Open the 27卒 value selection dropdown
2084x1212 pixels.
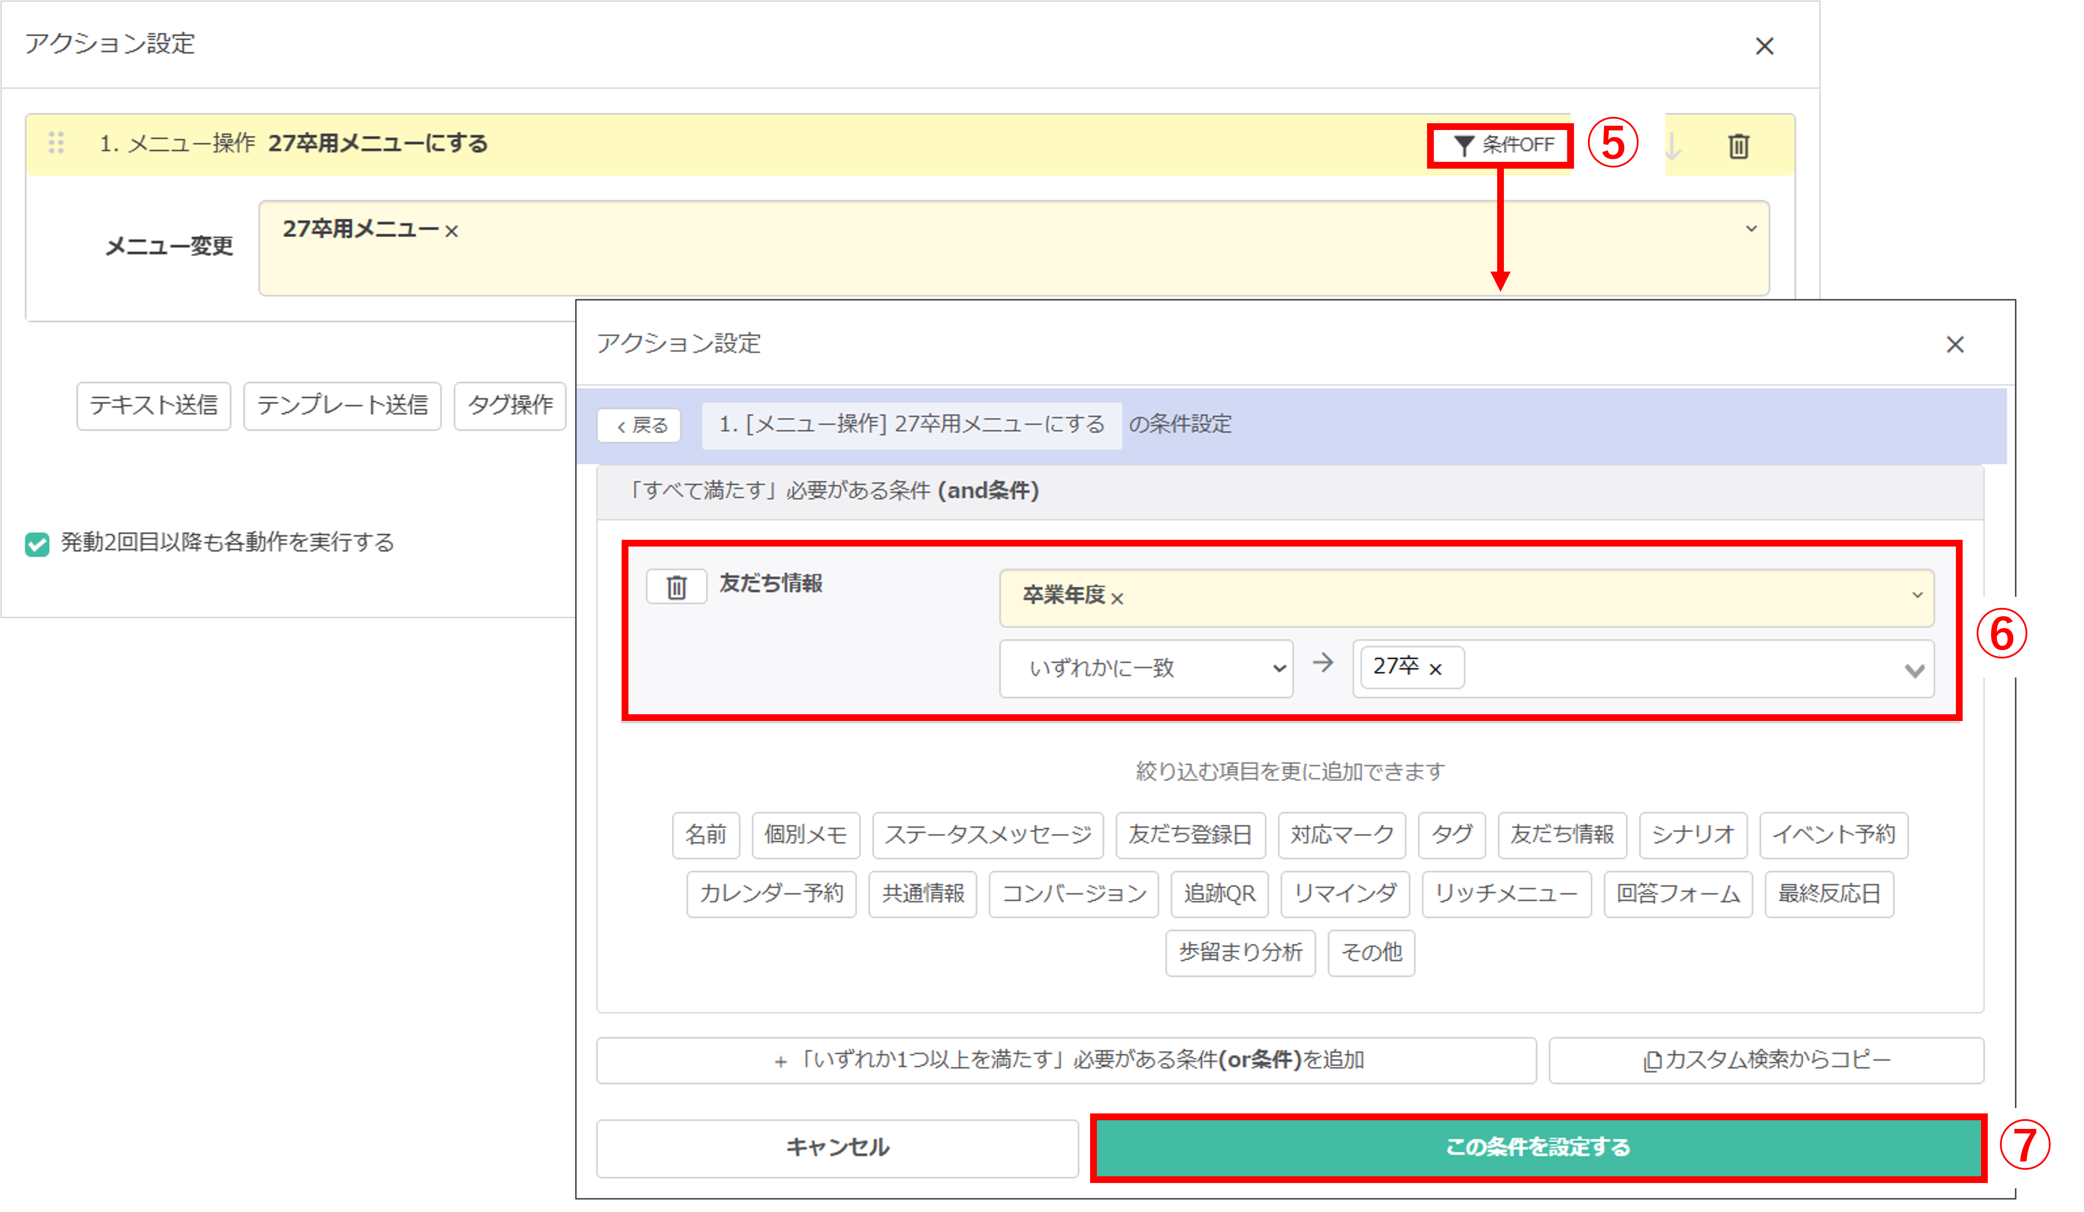pyautogui.click(x=1914, y=671)
